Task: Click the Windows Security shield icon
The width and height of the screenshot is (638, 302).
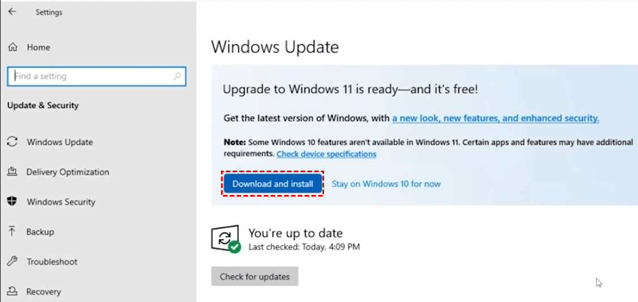Action: pos(12,202)
